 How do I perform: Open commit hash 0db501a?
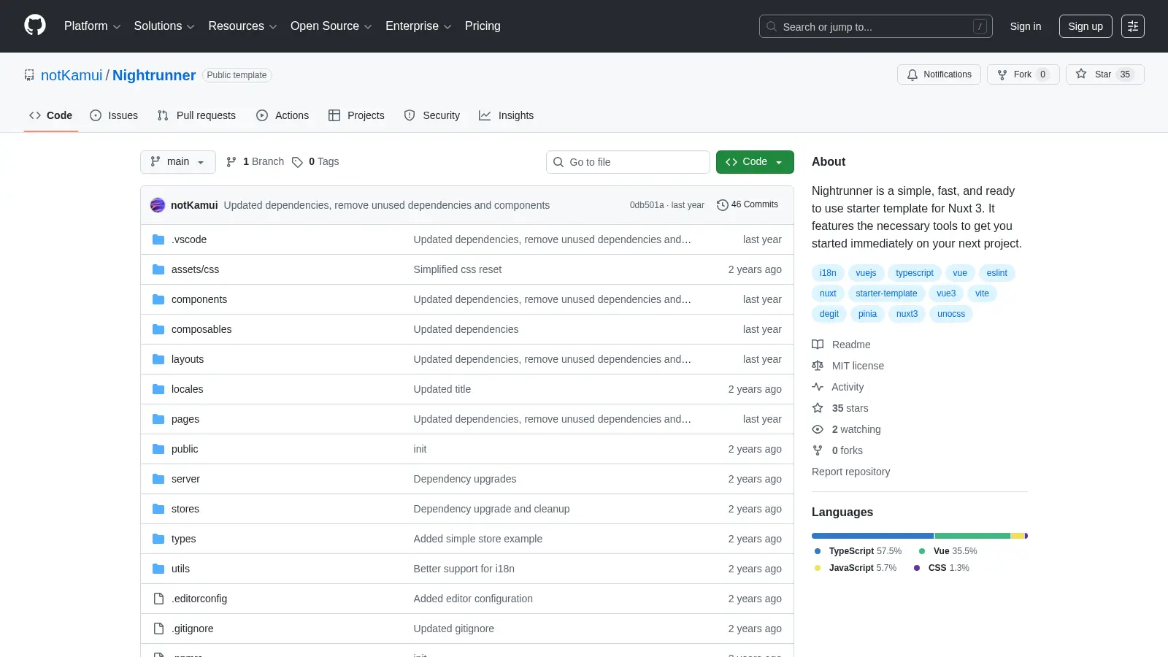click(x=647, y=205)
